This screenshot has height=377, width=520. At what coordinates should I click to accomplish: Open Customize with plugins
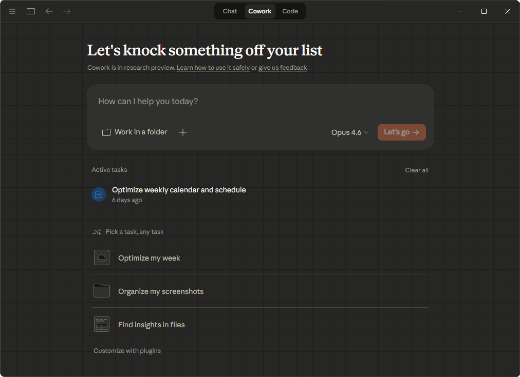[127, 350]
